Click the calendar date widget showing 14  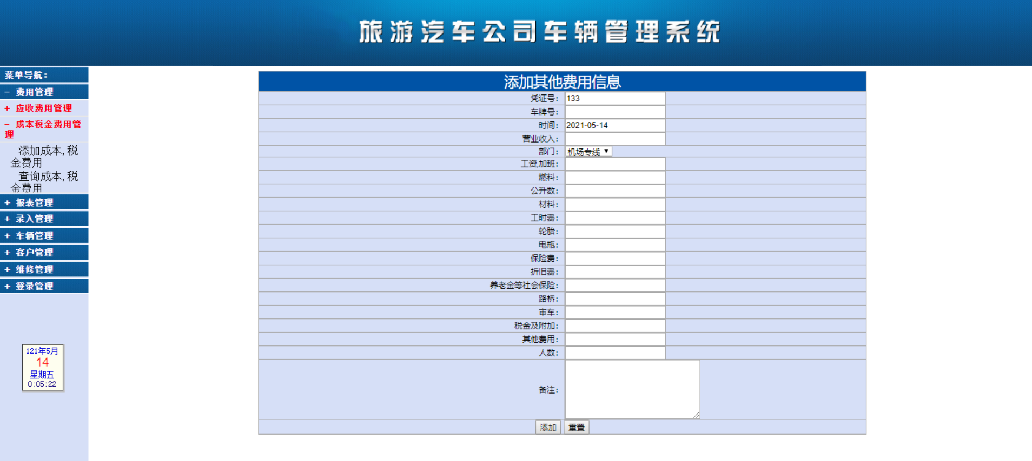(x=43, y=367)
